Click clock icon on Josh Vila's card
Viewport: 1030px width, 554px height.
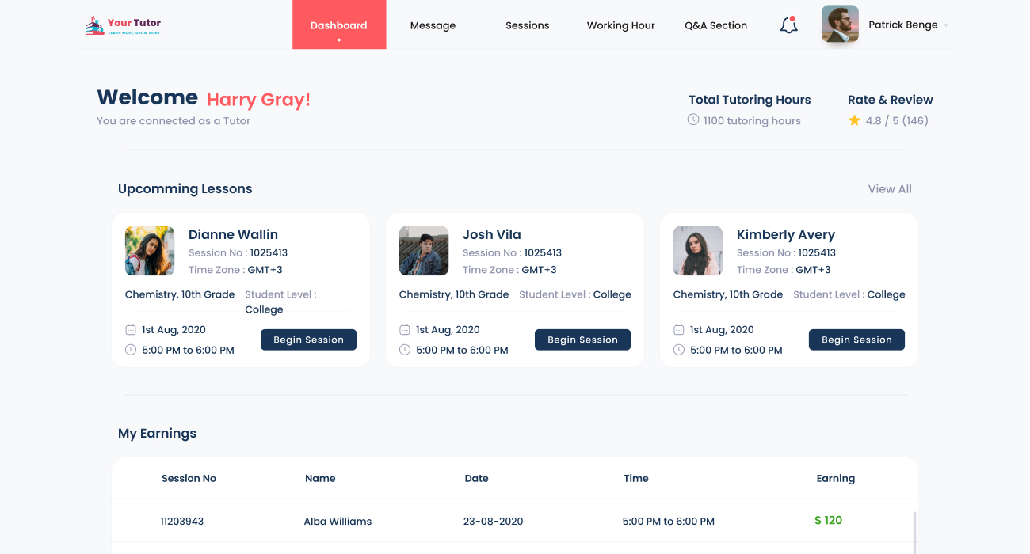(405, 350)
